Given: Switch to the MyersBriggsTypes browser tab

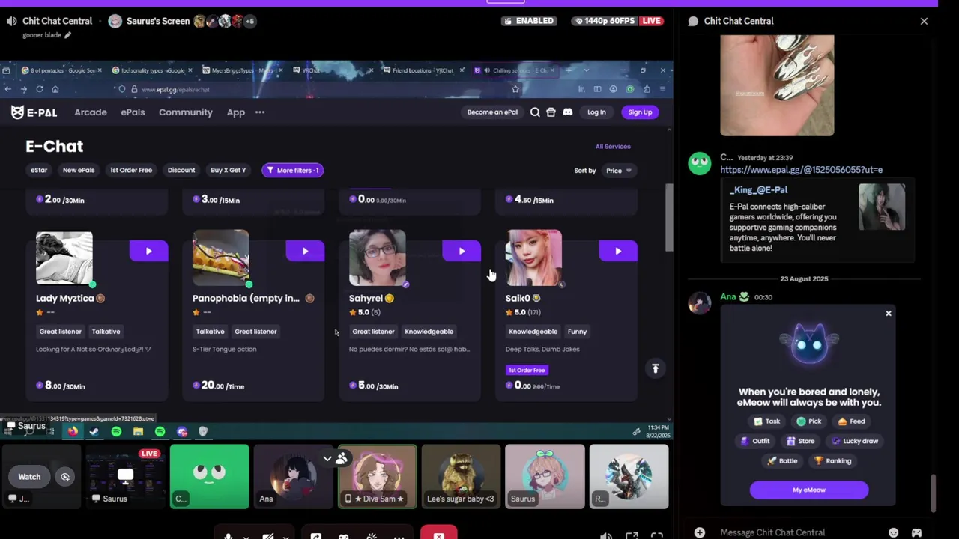Looking at the screenshot, I should 241,70.
